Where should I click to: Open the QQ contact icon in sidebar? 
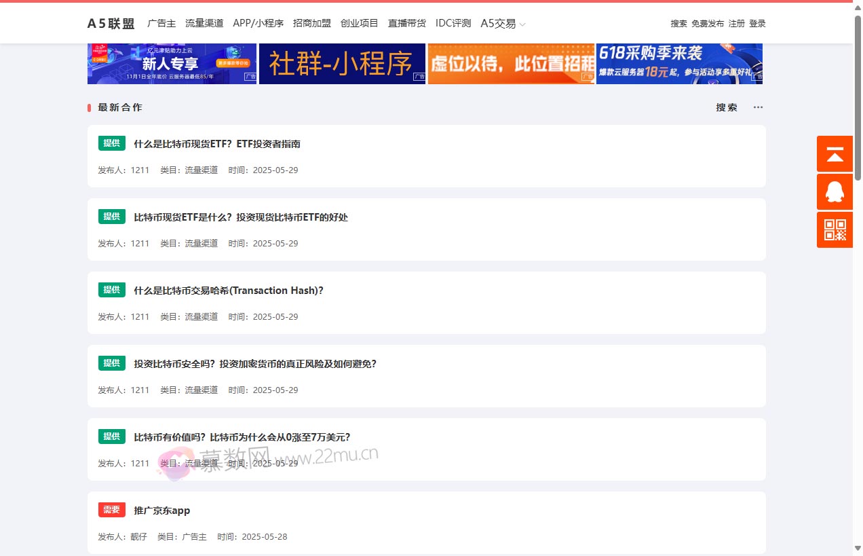pyautogui.click(x=834, y=192)
